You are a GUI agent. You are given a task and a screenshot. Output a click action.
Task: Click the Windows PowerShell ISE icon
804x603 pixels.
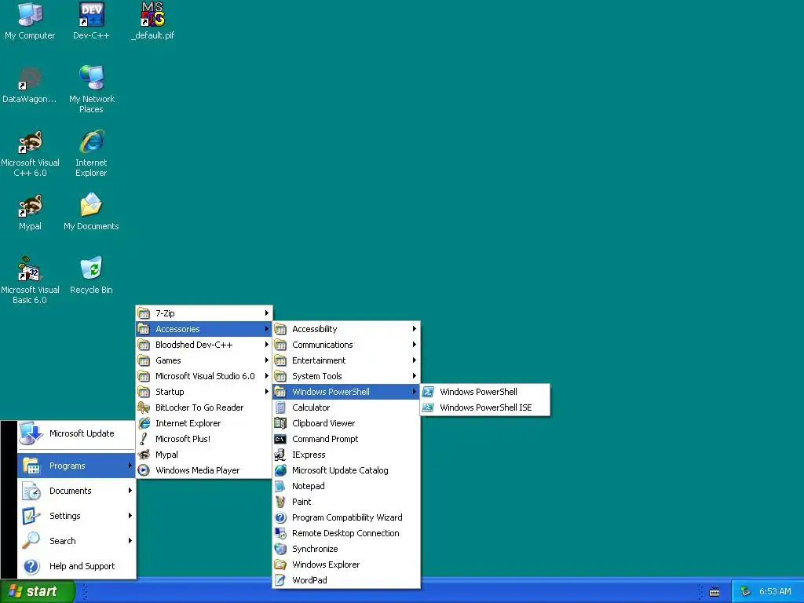click(428, 407)
